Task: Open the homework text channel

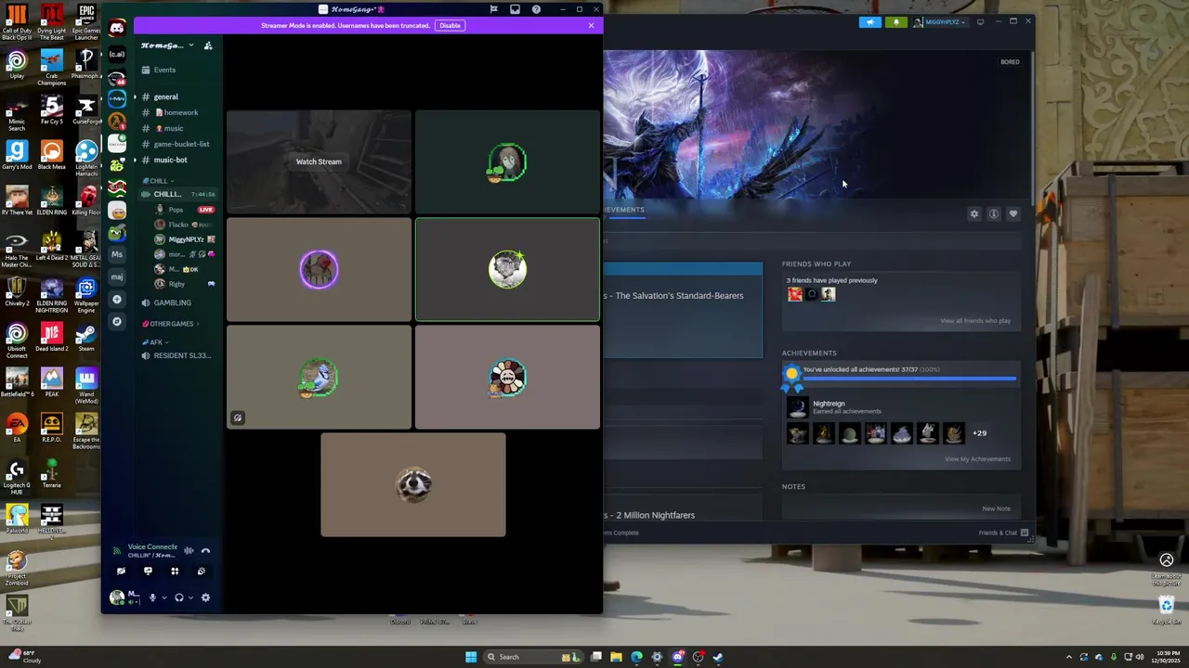Action: tap(176, 112)
